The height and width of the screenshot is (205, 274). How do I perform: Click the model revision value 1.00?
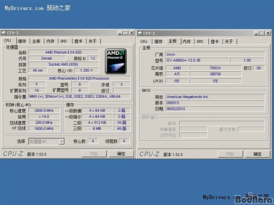coord(247,60)
